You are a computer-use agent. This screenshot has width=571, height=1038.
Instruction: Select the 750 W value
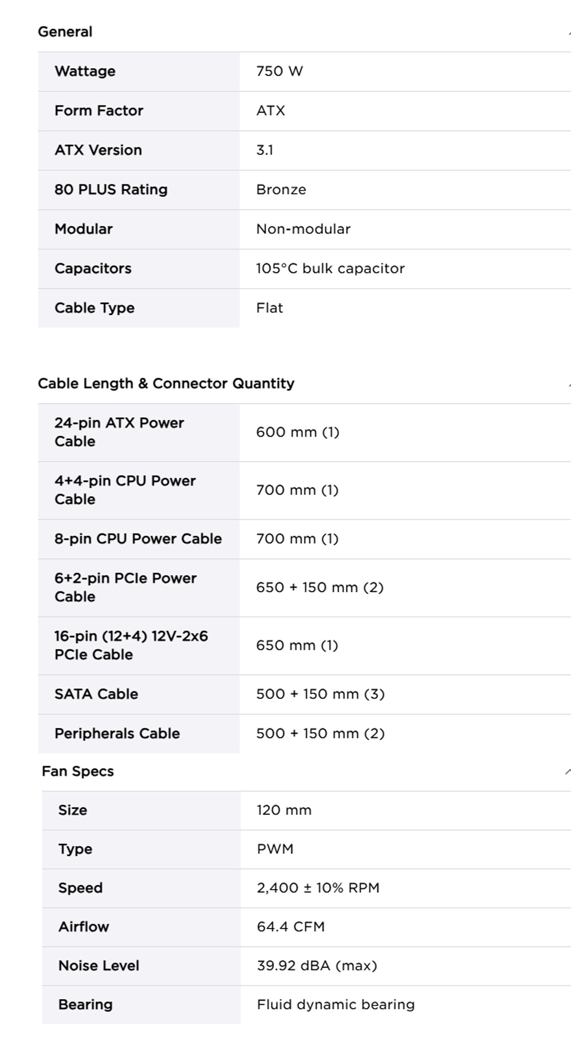click(279, 71)
